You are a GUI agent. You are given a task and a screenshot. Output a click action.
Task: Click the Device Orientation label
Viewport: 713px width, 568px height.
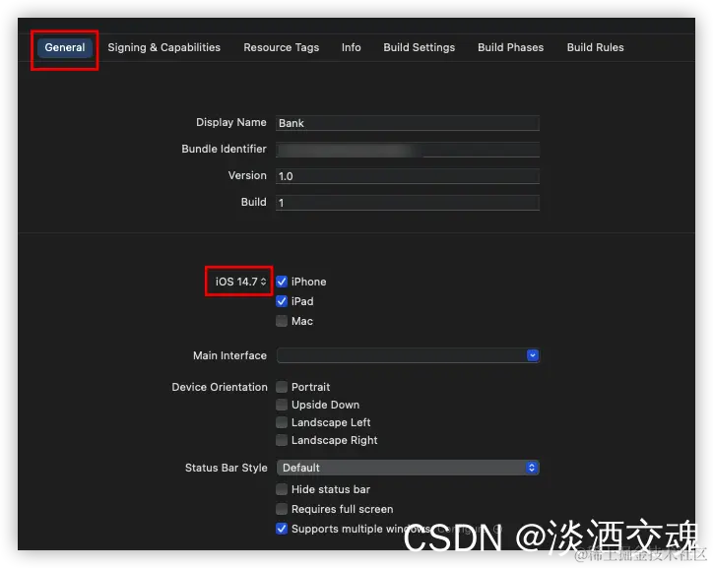point(220,387)
